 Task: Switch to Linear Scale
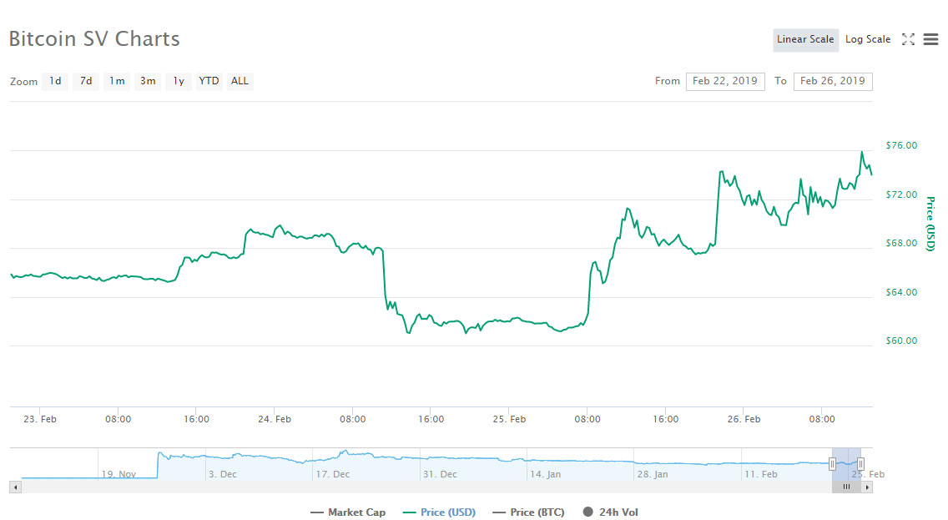[805, 40]
